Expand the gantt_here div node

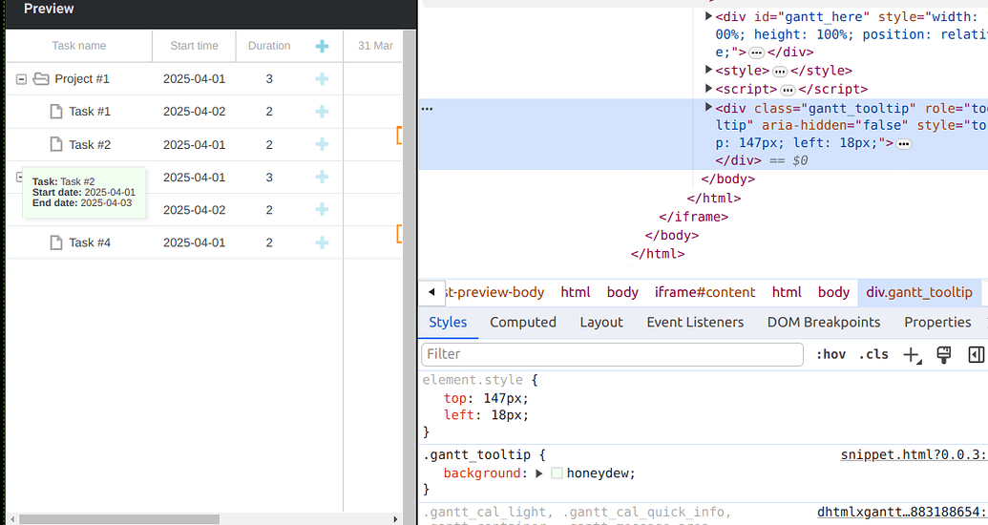[708, 16]
